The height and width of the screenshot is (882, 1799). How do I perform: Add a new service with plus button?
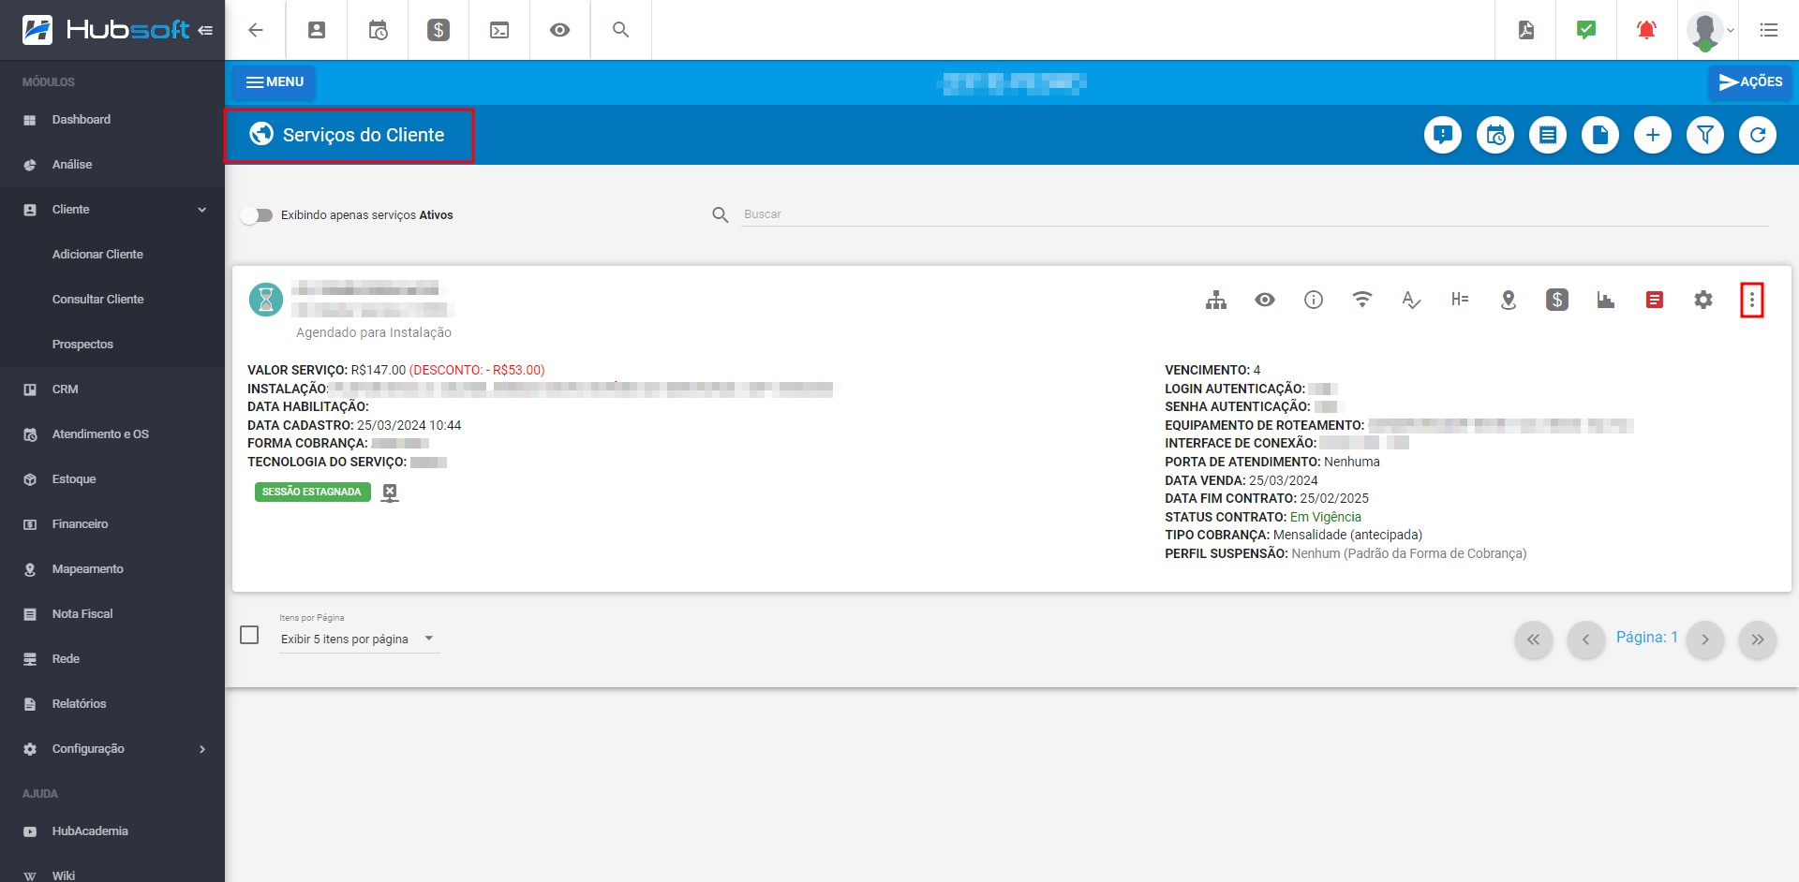pos(1653,135)
